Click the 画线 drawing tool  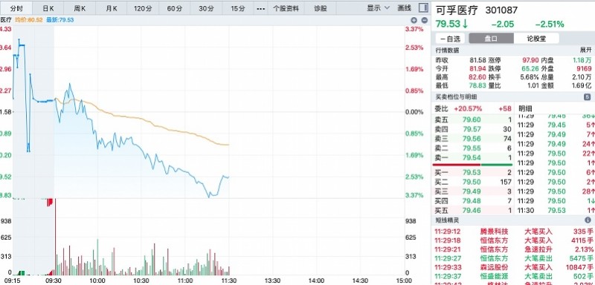click(x=404, y=8)
